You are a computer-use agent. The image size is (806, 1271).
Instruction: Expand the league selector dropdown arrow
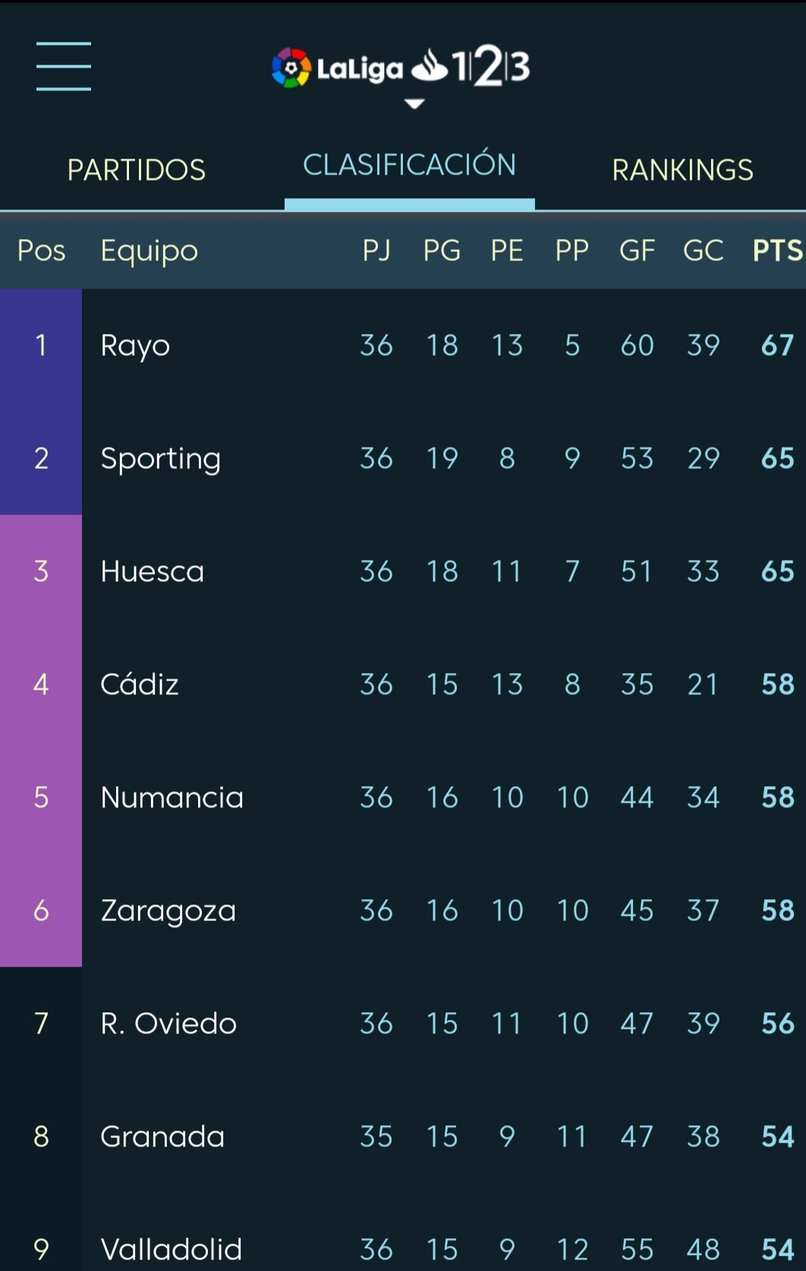pos(414,104)
